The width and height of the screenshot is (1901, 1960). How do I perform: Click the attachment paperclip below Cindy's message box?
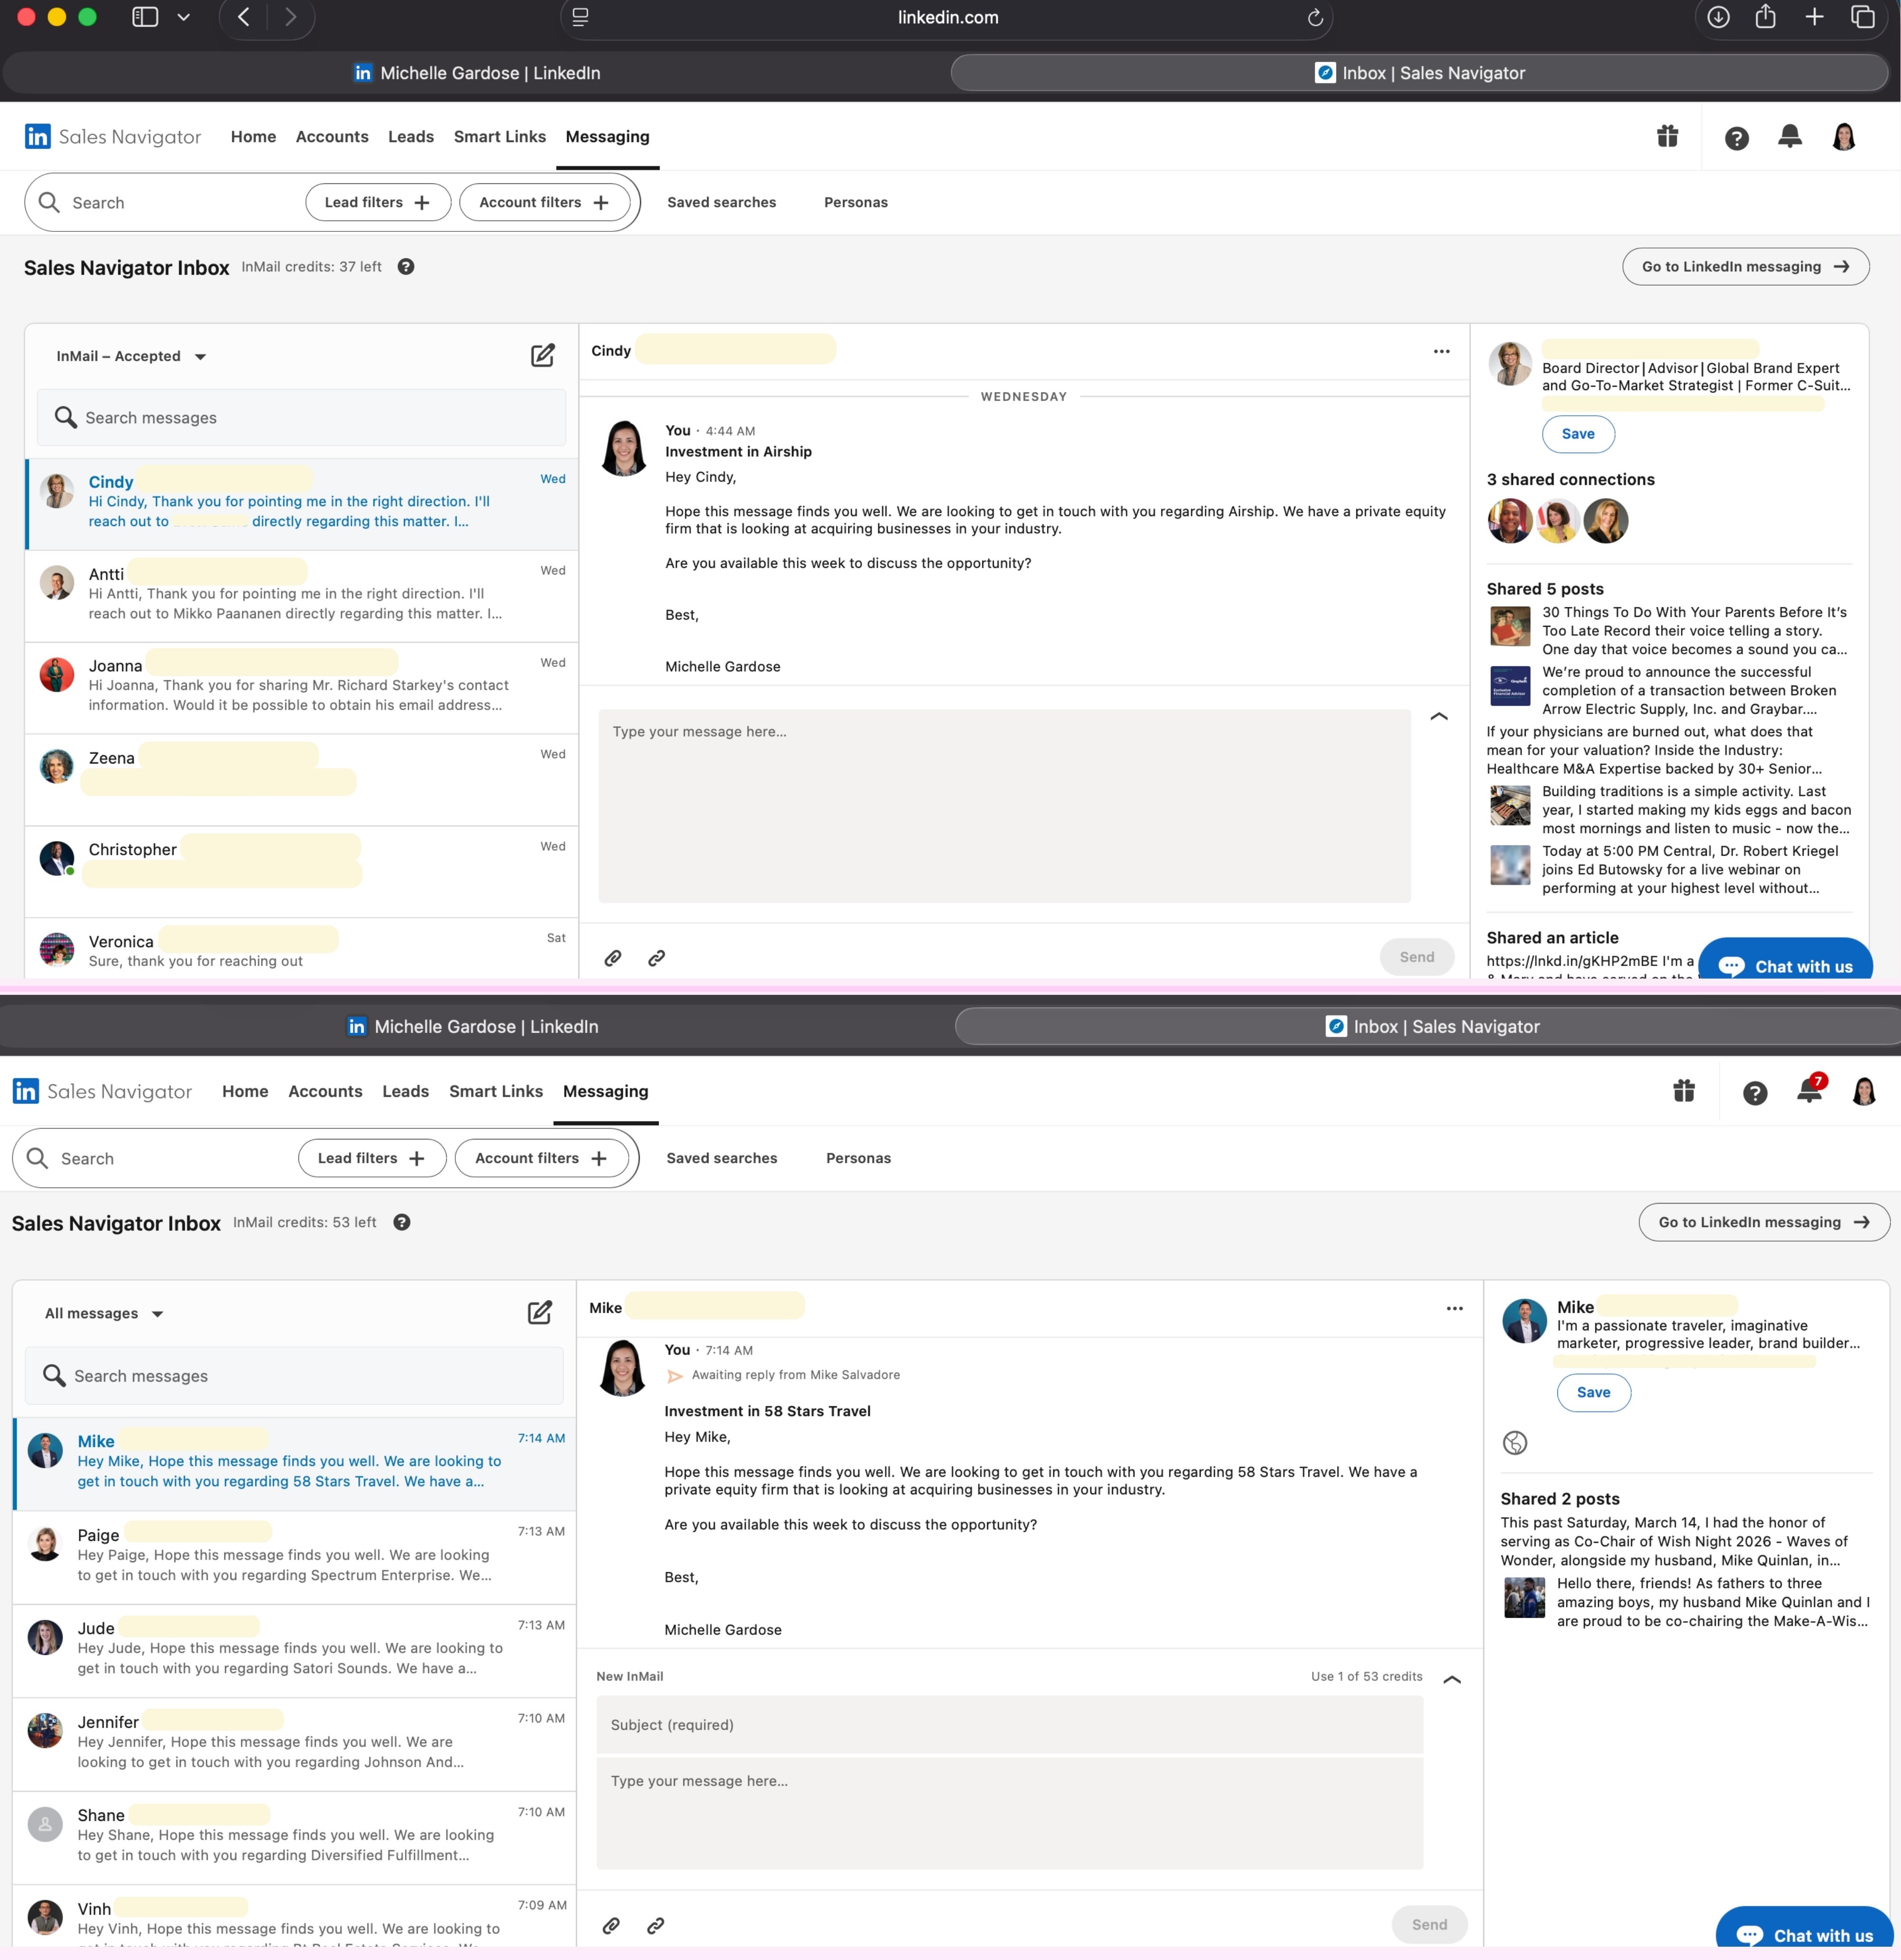click(613, 958)
